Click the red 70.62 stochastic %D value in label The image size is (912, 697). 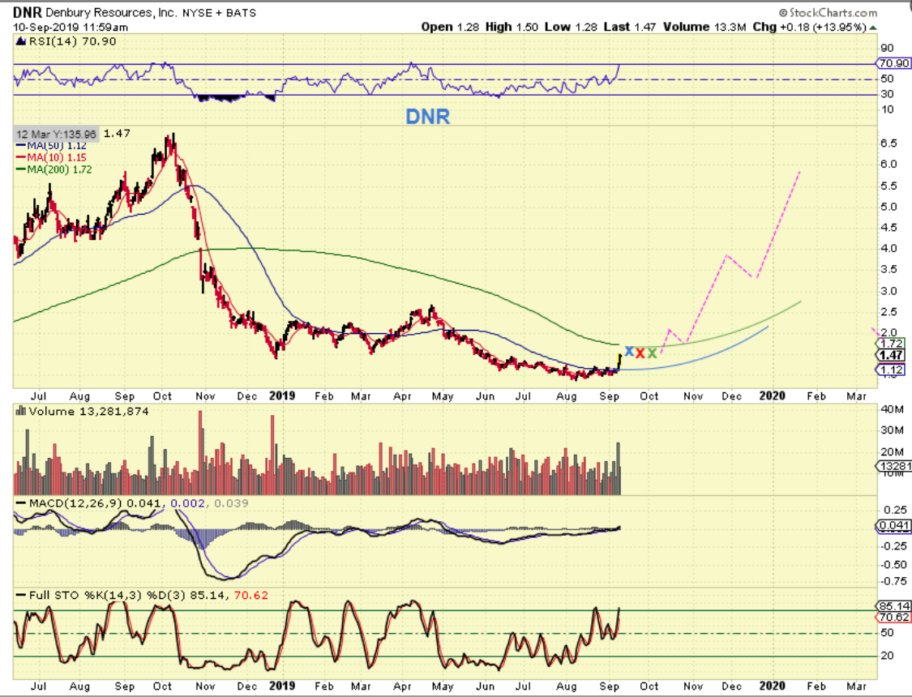point(251,595)
